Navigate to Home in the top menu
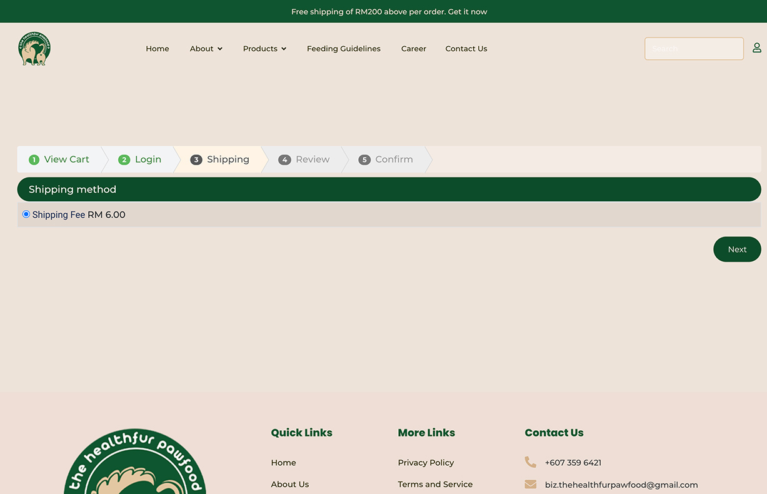Screen dimensions: 767x494 tap(158, 49)
